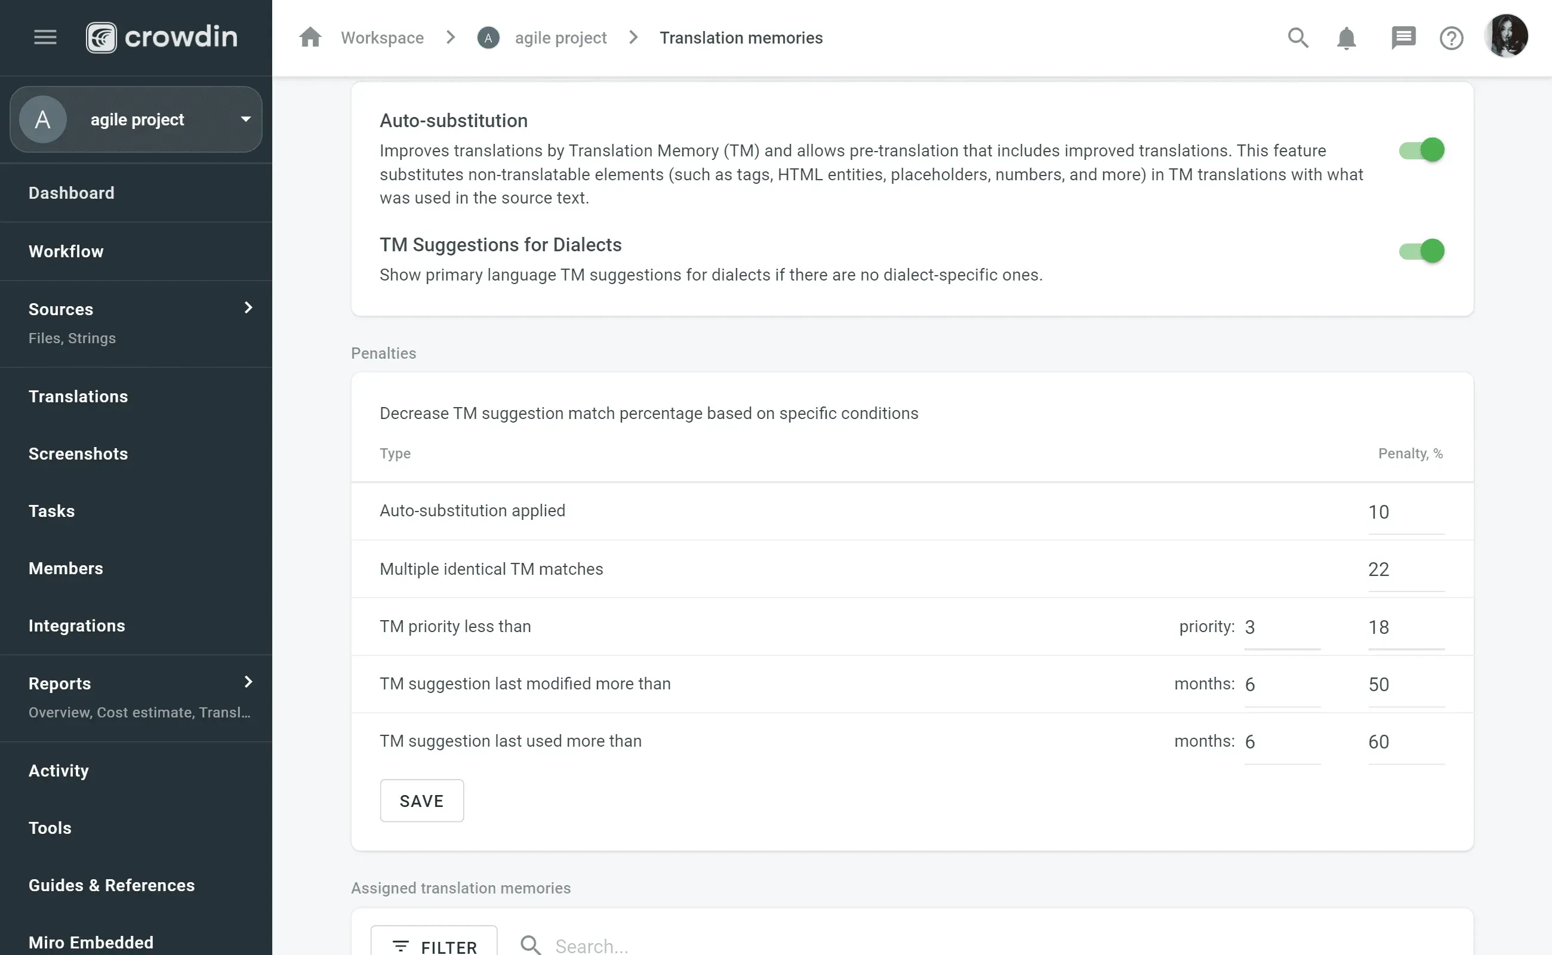The height and width of the screenshot is (955, 1552).
Task: Go to Integrations in the sidebar
Action: 76,626
